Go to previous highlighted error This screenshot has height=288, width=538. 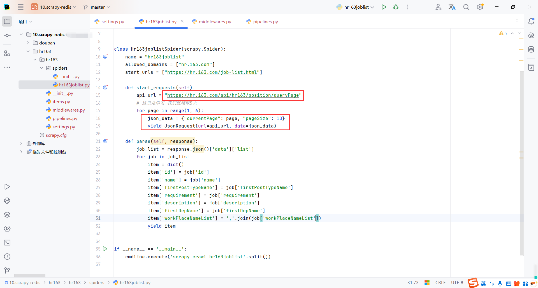coord(512,33)
